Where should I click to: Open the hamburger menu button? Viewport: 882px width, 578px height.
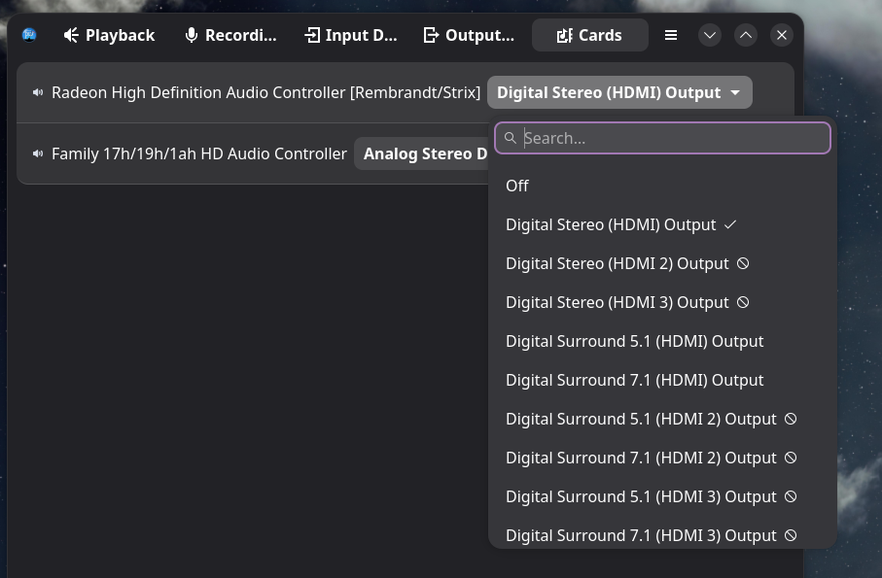(x=671, y=35)
